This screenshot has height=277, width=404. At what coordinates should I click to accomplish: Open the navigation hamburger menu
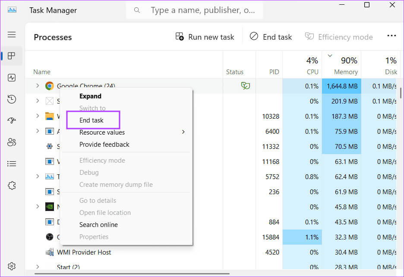pyautogui.click(x=12, y=35)
